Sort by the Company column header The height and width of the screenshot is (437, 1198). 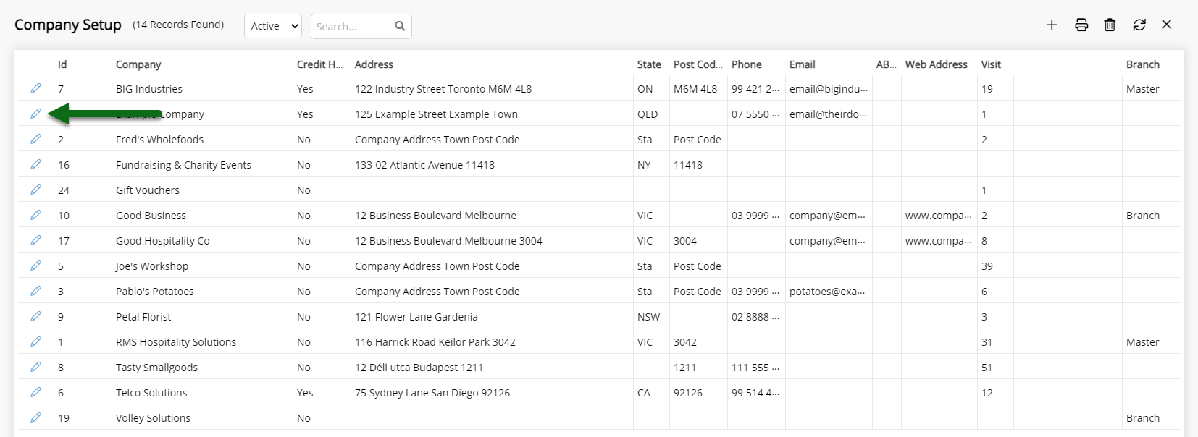(138, 64)
